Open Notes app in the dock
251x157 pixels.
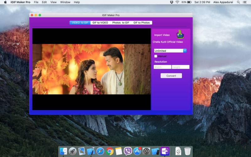tap(119, 151)
